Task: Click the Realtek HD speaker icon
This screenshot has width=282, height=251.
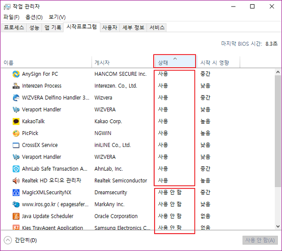Action: pyautogui.click(x=16, y=180)
